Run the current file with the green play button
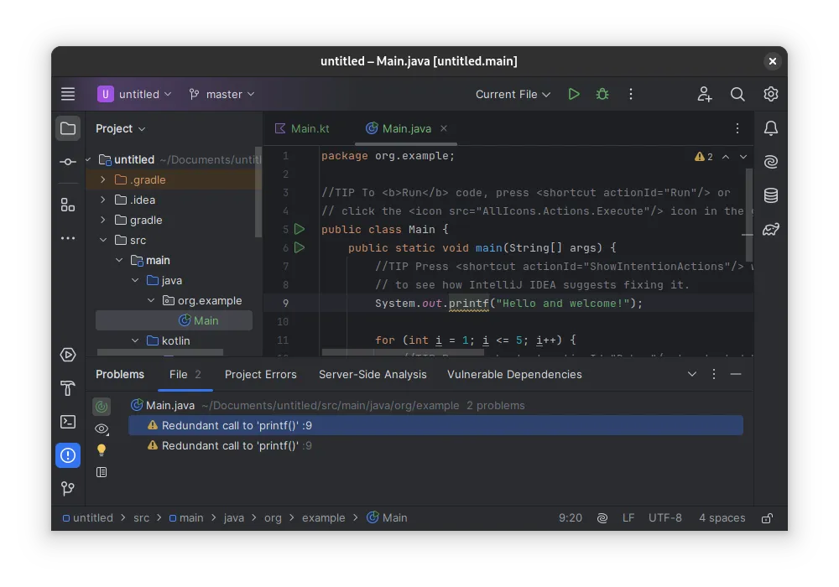The width and height of the screenshot is (839, 587). [574, 94]
